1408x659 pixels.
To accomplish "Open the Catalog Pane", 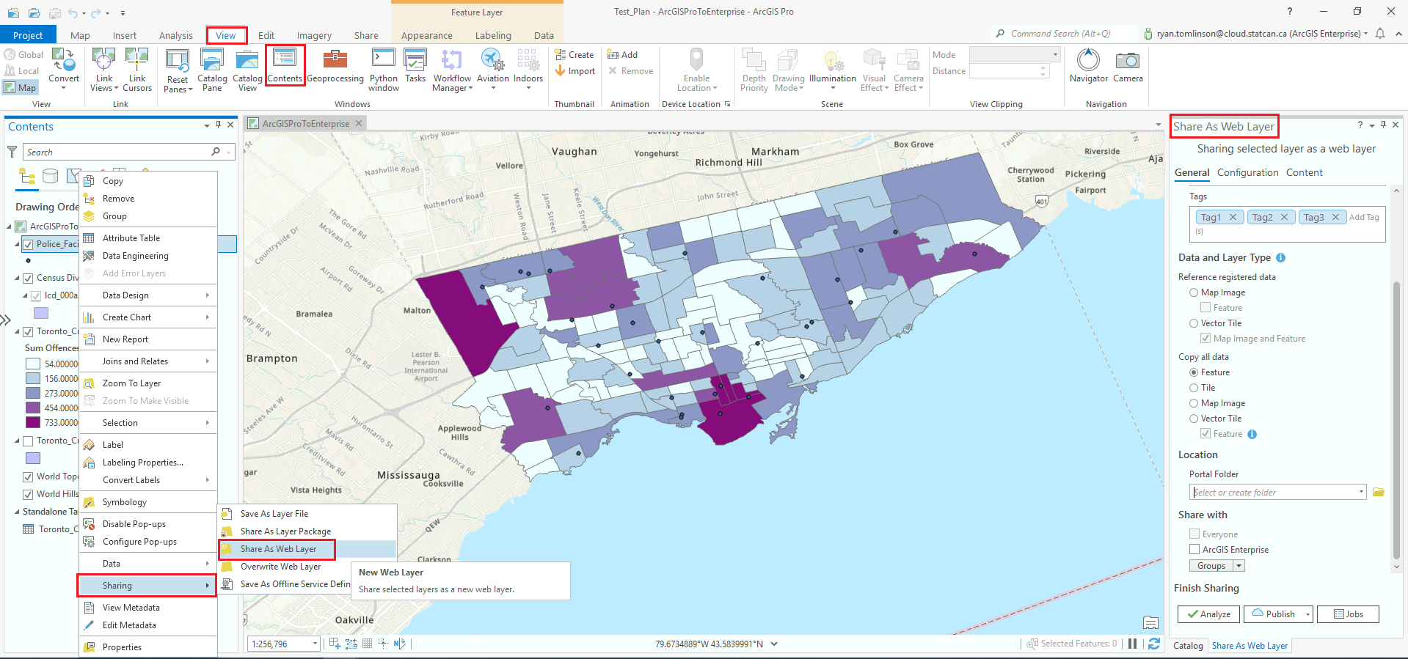I will coord(212,70).
